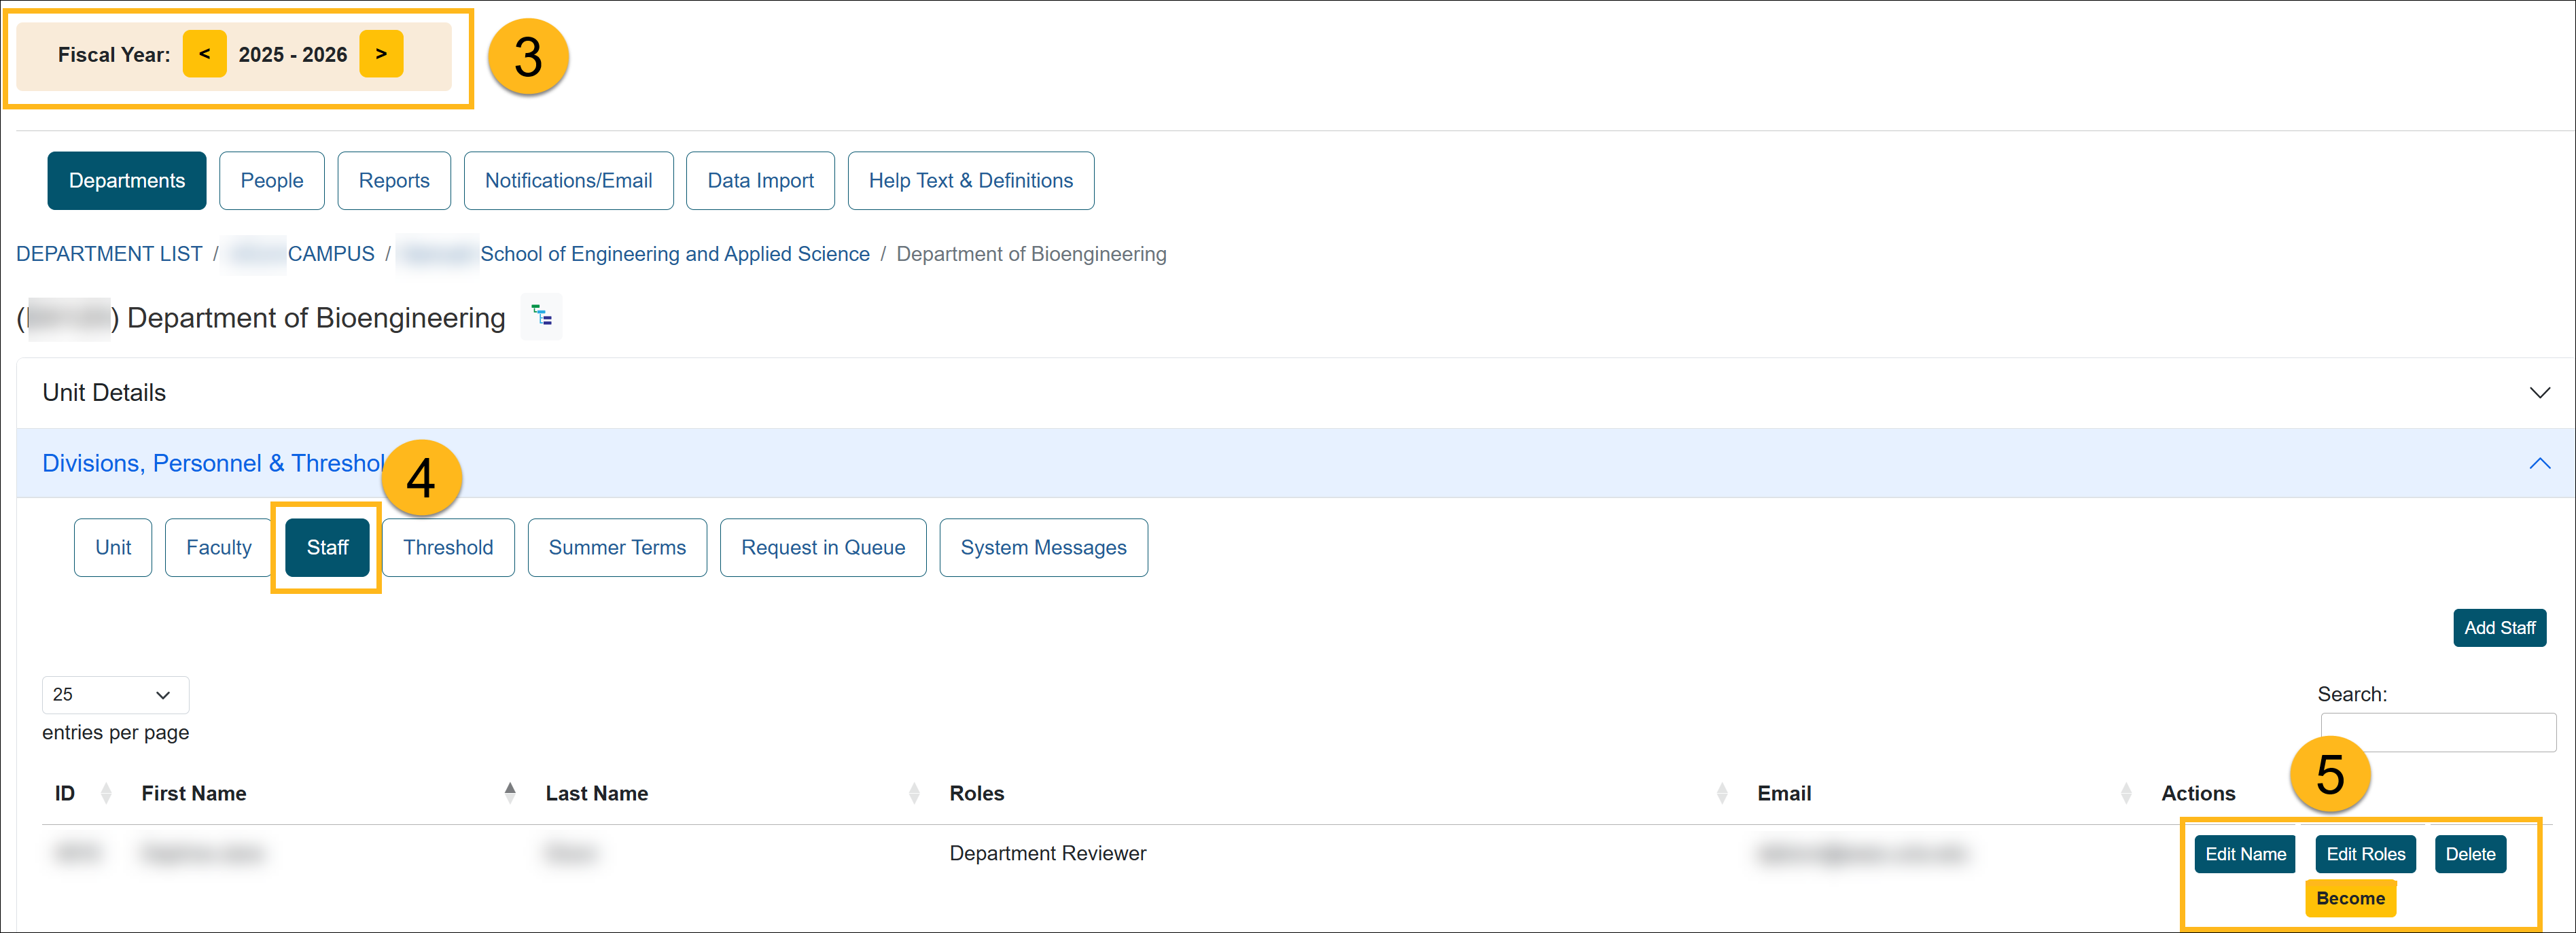
Task: Open the Reports tab
Action: click(393, 181)
